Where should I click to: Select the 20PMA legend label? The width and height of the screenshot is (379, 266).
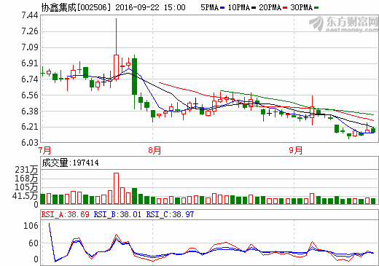click(x=270, y=7)
